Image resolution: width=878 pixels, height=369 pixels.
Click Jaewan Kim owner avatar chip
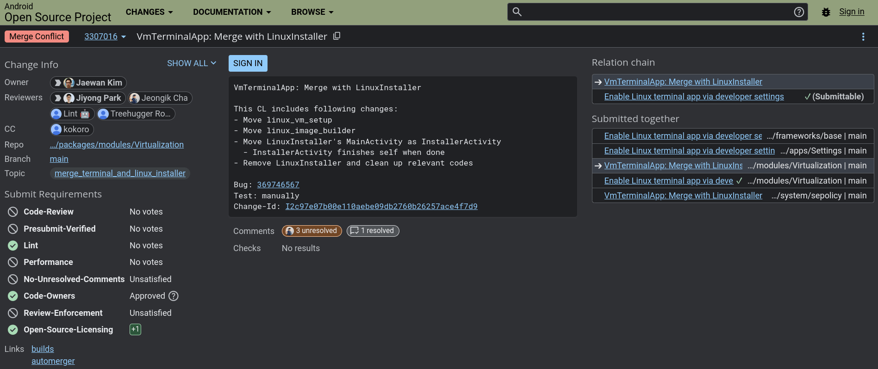88,83
